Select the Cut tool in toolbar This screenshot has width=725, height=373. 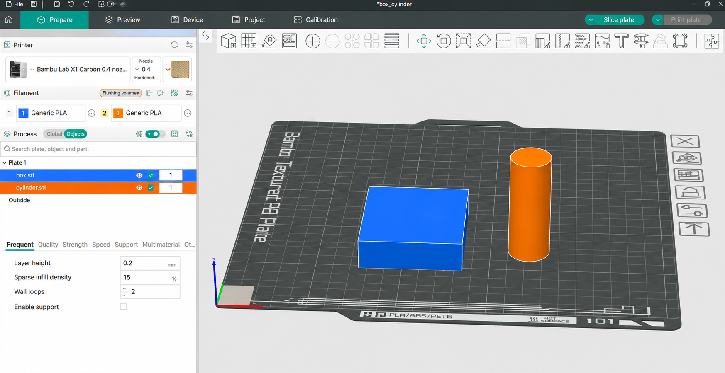tap(503, 41)
